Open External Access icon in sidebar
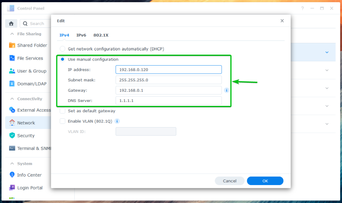342x203 pixels. pyautogui.click(x=12, y=110)
